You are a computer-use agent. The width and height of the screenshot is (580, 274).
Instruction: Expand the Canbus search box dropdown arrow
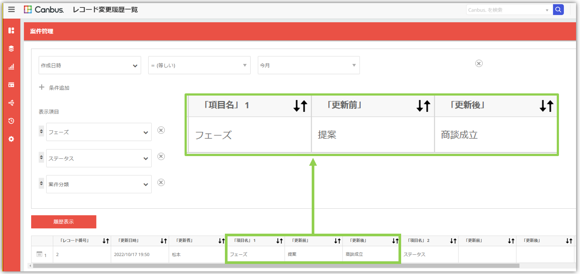547,10
